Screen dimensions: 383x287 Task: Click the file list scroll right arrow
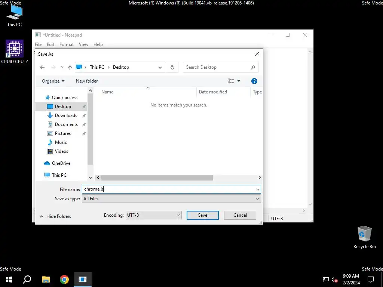point(260,178)
